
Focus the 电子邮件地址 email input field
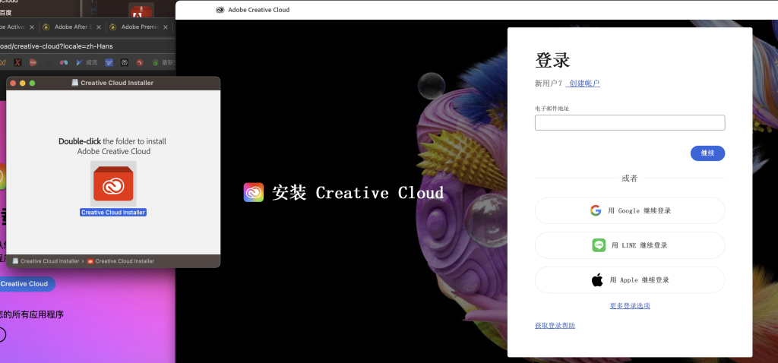pos(630,123)
